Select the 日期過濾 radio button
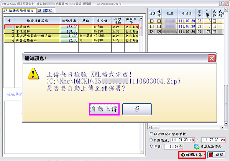 151,140
